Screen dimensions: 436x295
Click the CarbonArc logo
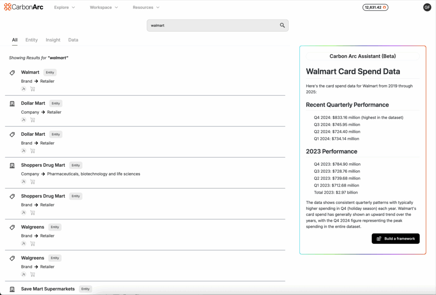coord(24,7)
